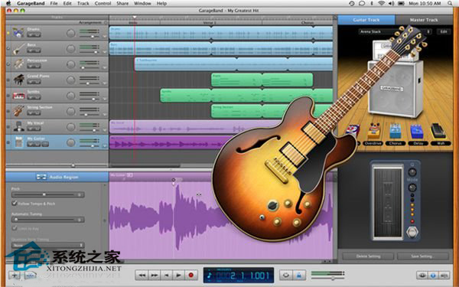459x287 pixels.
Task: Expand automation for the My Vocal track
Action: pyautogui.click(x=105, y=130)
